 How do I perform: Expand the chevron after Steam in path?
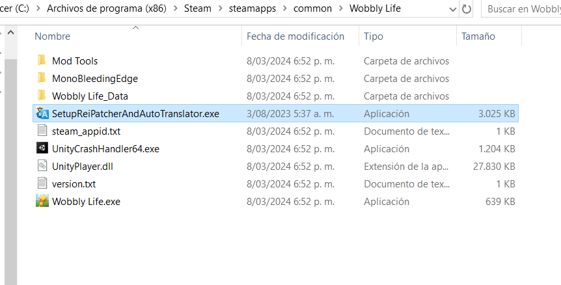(x=220, y=8)
